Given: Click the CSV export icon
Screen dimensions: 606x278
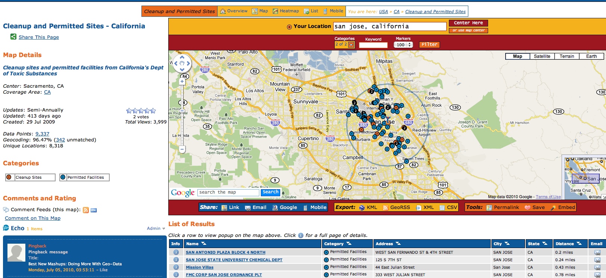Looking at the screenshot, I should pyautogui.click(x=442, y=208).
